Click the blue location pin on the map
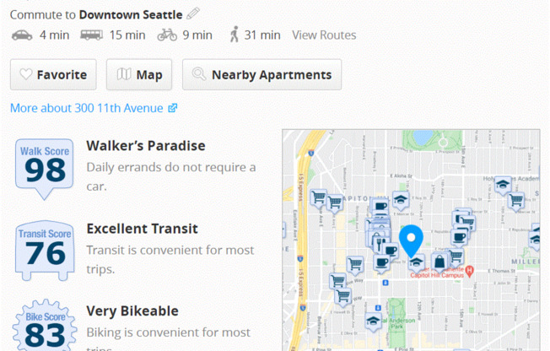Viewport: 550px width, 351px height. tap(411, 240)
